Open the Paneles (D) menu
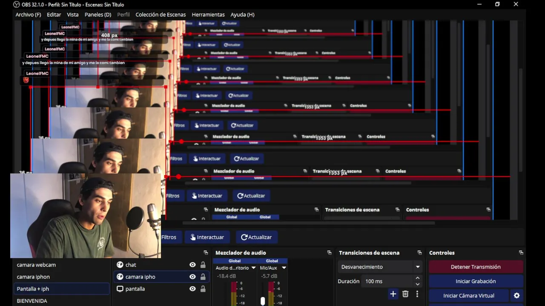 [98, 14]
